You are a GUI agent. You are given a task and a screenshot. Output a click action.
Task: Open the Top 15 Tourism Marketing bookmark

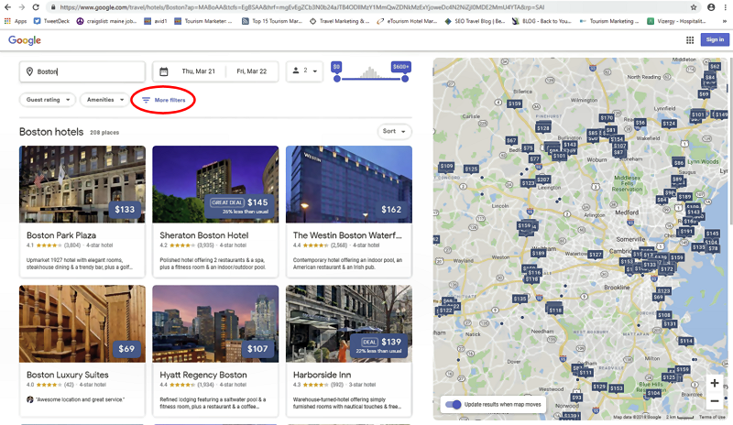(x=272, y=21)
